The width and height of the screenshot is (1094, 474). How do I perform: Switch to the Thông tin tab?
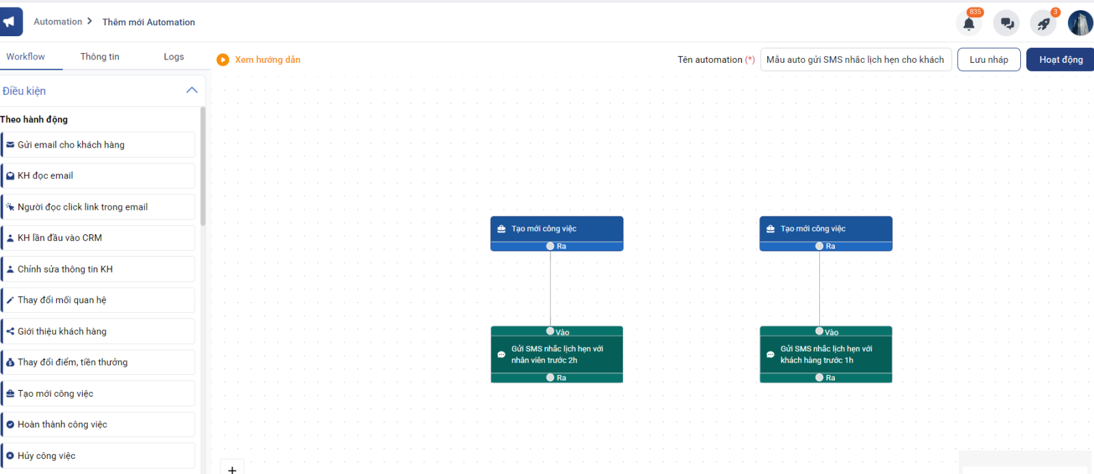[100, 57]
